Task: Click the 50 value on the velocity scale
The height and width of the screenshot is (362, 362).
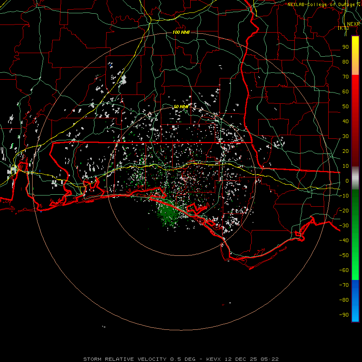Action: click(346, 107)
